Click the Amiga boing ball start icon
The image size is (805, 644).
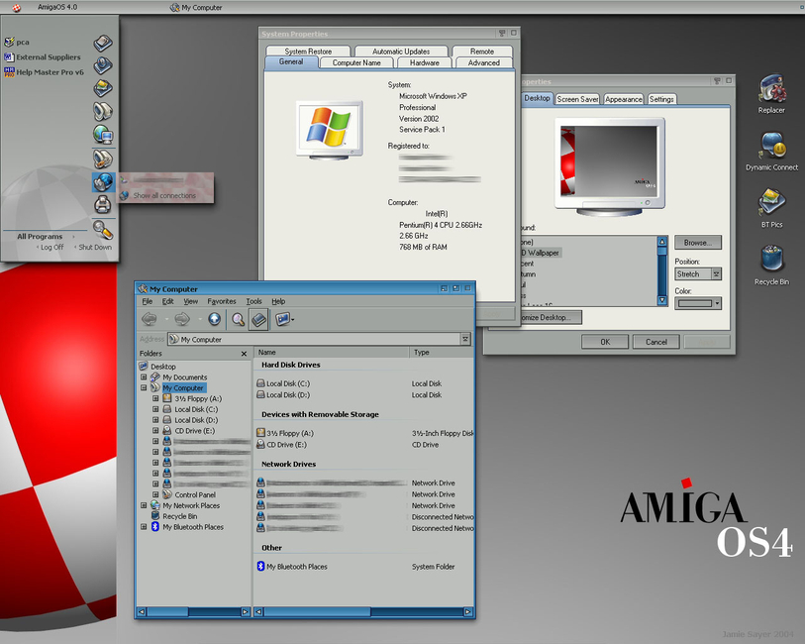coord(17,7)
